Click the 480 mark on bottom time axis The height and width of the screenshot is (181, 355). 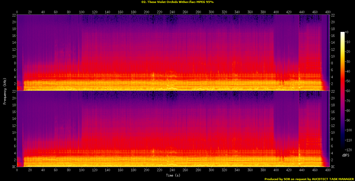click(x=328, y=170)
